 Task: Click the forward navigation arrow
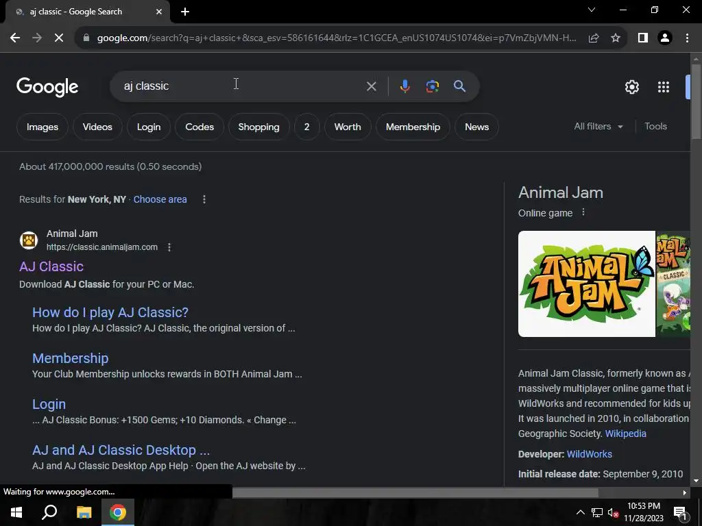point(37,38)
